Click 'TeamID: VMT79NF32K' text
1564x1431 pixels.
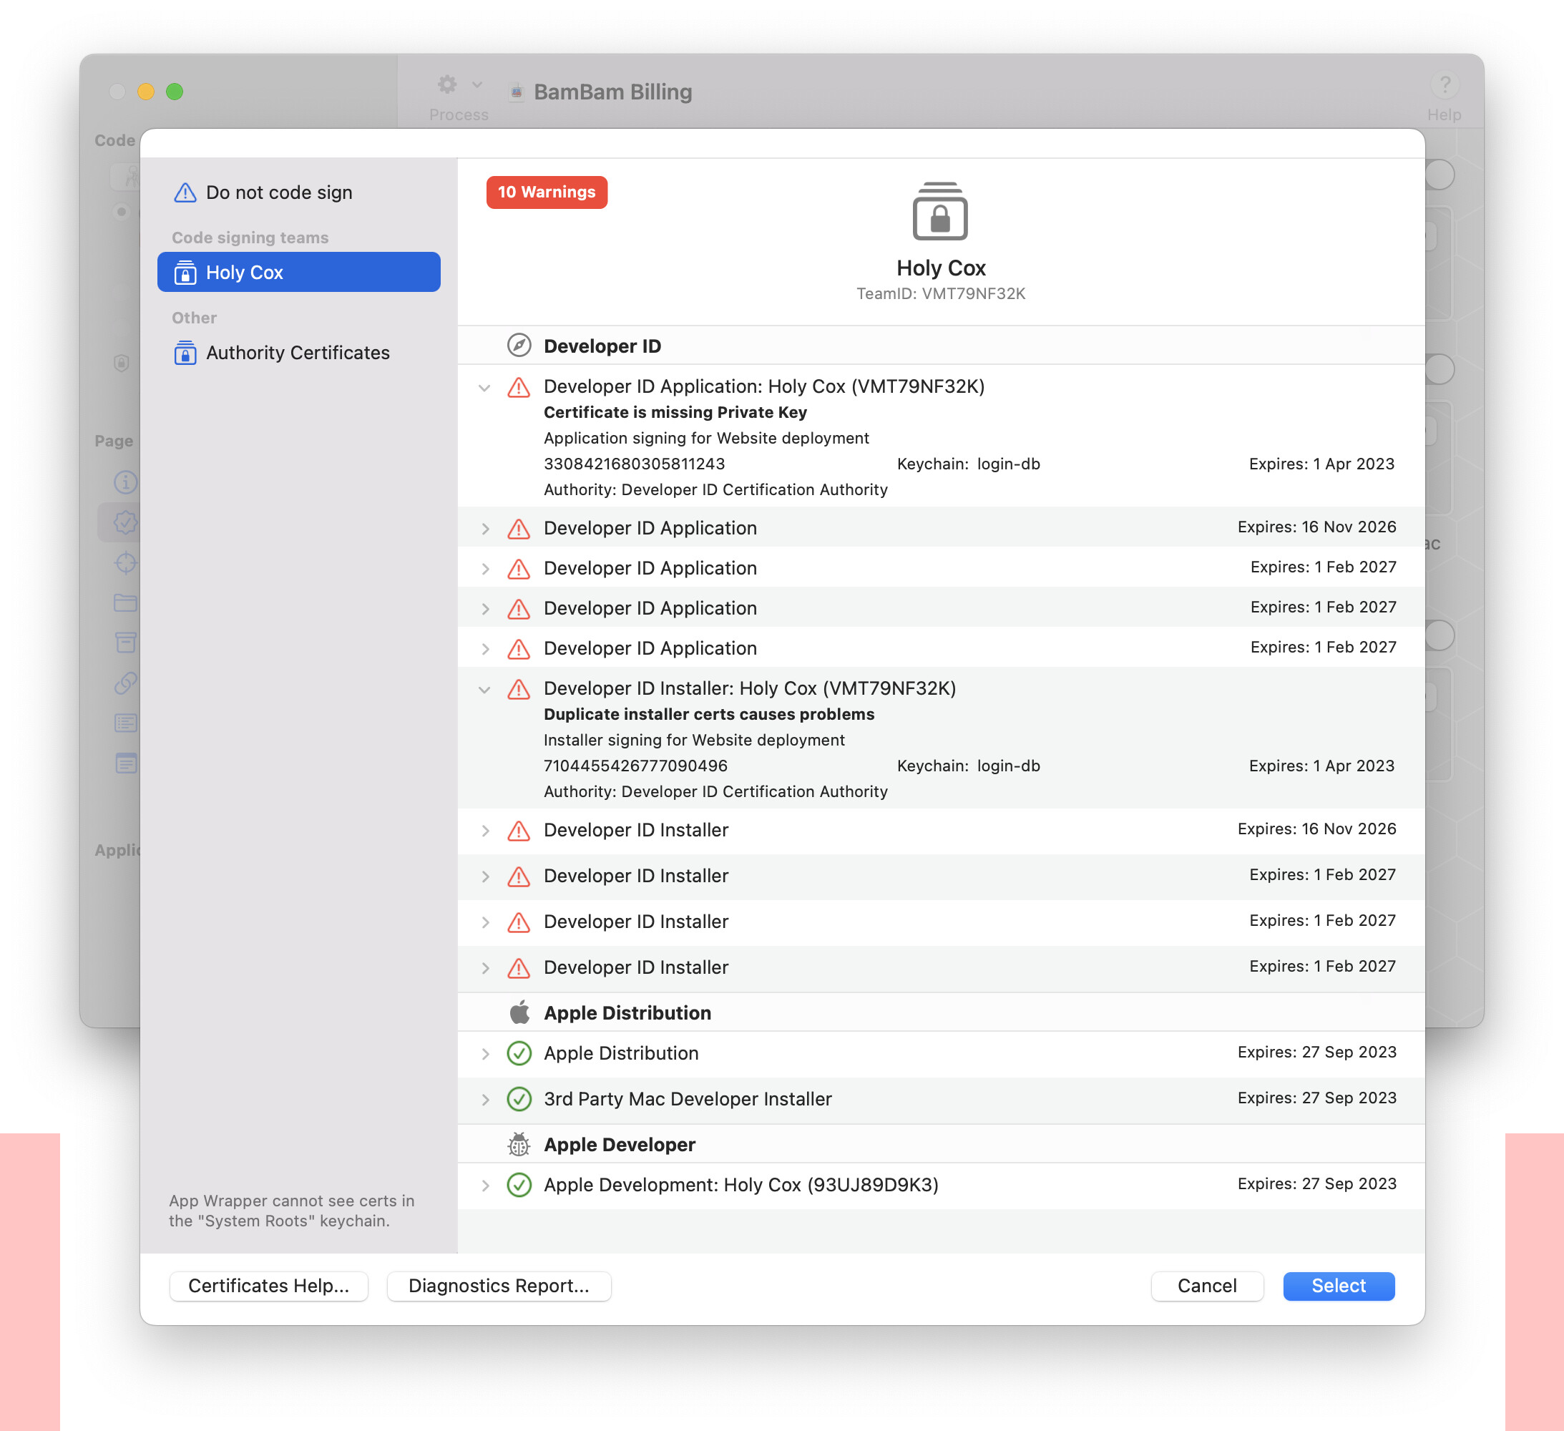(940, 293)
